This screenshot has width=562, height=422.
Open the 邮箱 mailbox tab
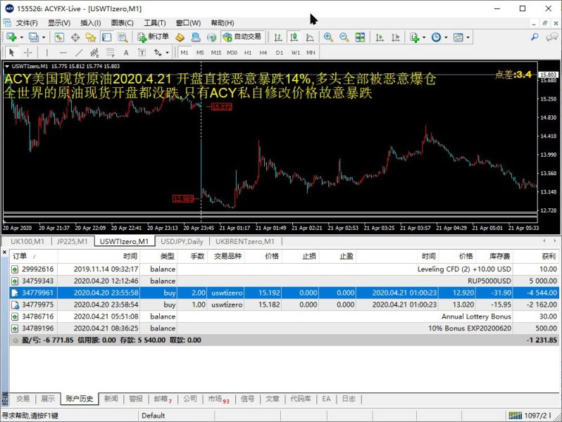coord(163,398)
